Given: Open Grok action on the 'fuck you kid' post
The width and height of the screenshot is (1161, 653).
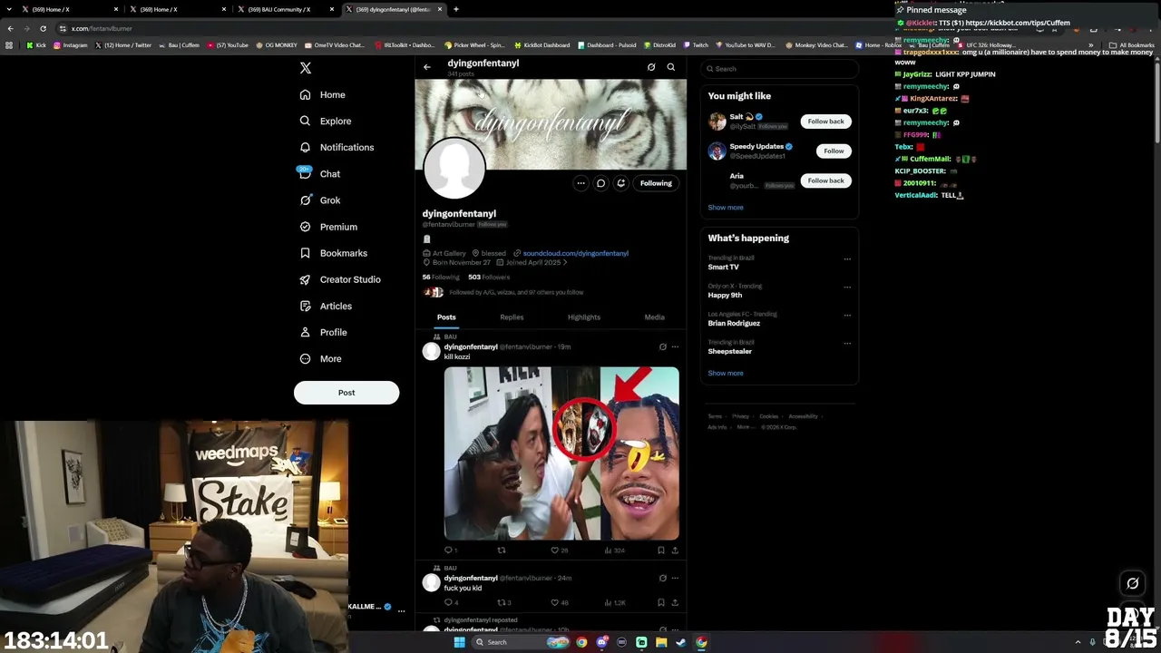Looking at the screenshot, I should [662, 579].
